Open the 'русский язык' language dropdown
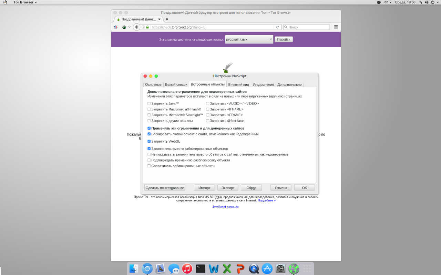441x275 pixels. [249, 39]
